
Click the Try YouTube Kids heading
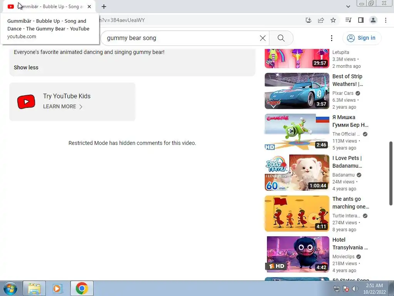[x=67, y=96]
